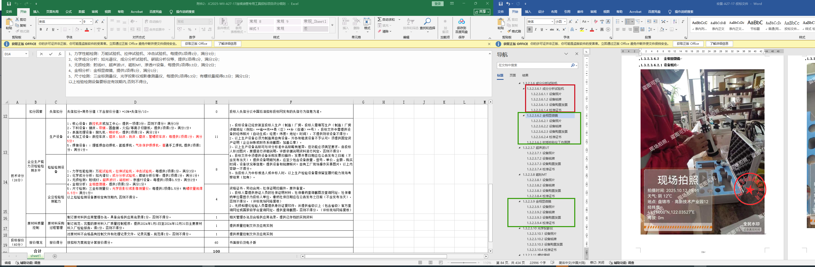Screen dimensions: 815x267
Task: Click Clear (清除) eraser icon in Excel
Action: click(x=379, y=31)
